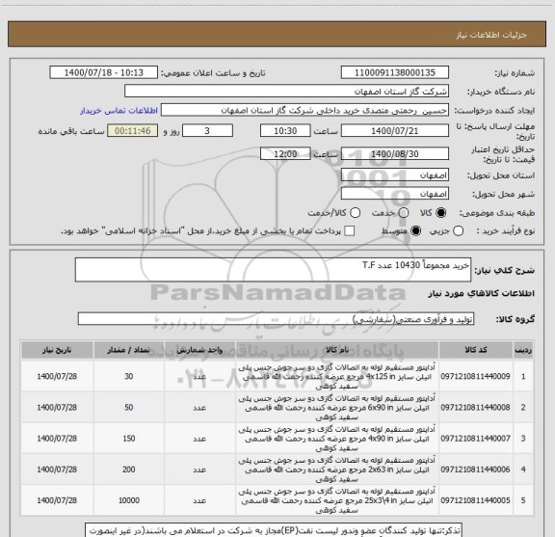Choose the متوسط purchase type radio
The image size is (555, 537).
click(x=415, y=231)
